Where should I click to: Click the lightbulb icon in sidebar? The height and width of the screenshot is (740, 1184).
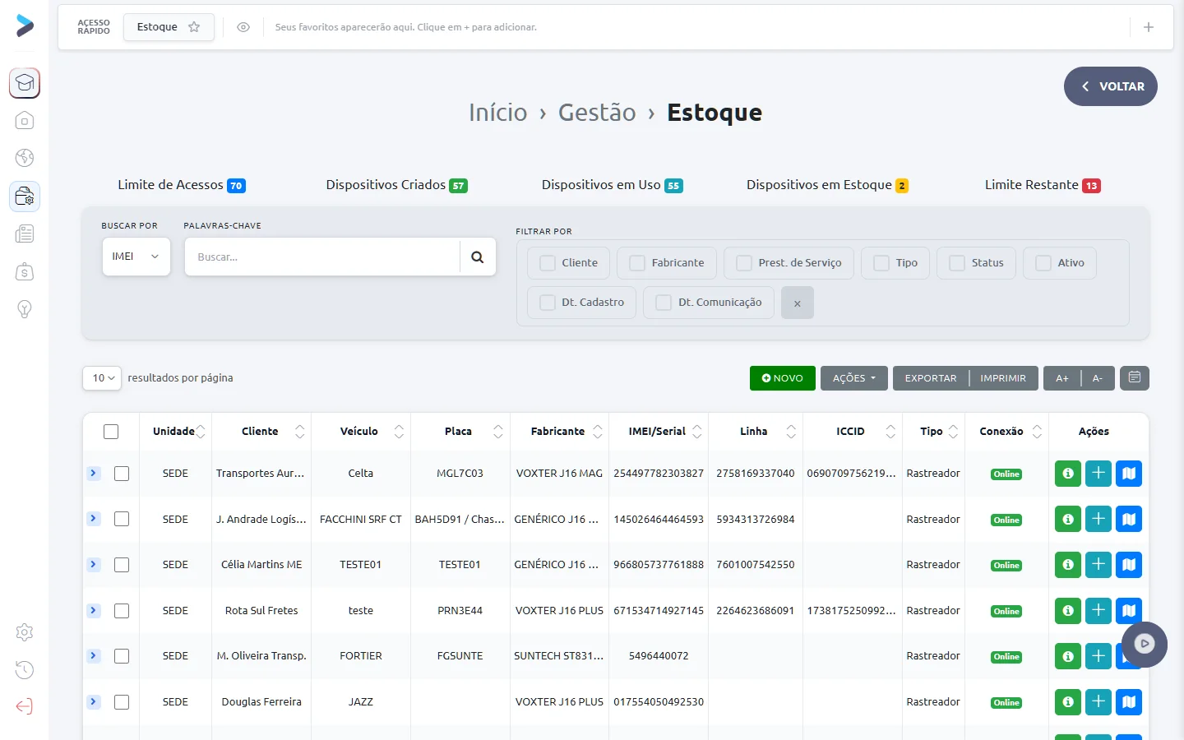[25, 309]
